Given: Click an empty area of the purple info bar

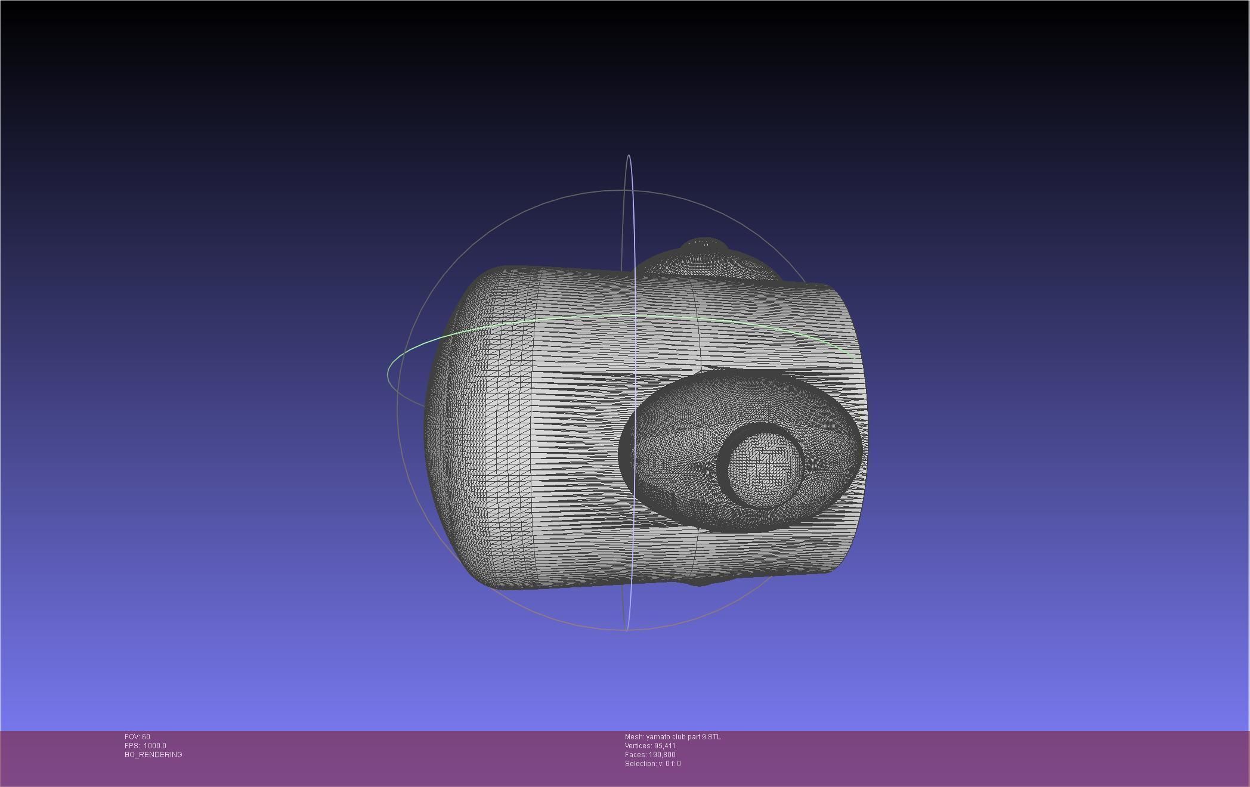Looking at the screenshot, I should coord(954,757).
